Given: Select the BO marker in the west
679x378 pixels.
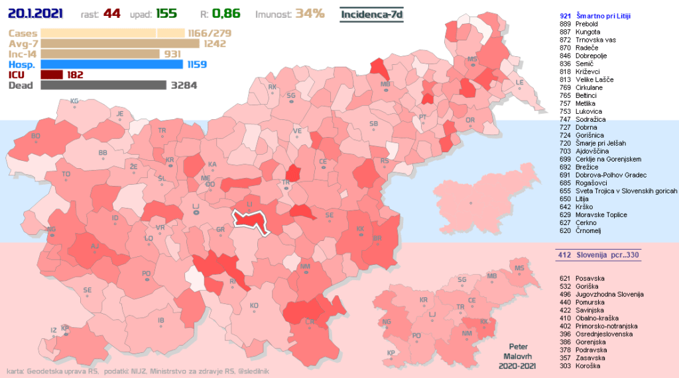Looking at the screenshot, I should (x=36, y=137).
